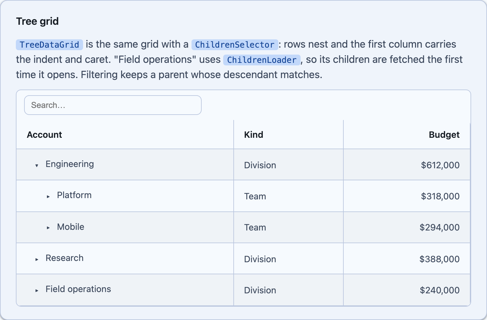The width and height of the screenshot is (487, 320).
Task: Select the Team cell in Mobile row
Action: 289,227
